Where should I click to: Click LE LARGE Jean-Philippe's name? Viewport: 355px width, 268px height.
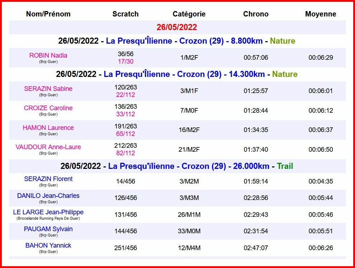point(48,212)
